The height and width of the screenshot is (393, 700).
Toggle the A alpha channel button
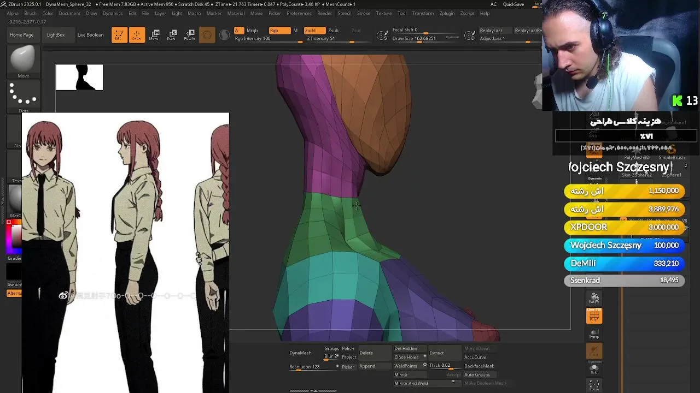tap(238, 31)
